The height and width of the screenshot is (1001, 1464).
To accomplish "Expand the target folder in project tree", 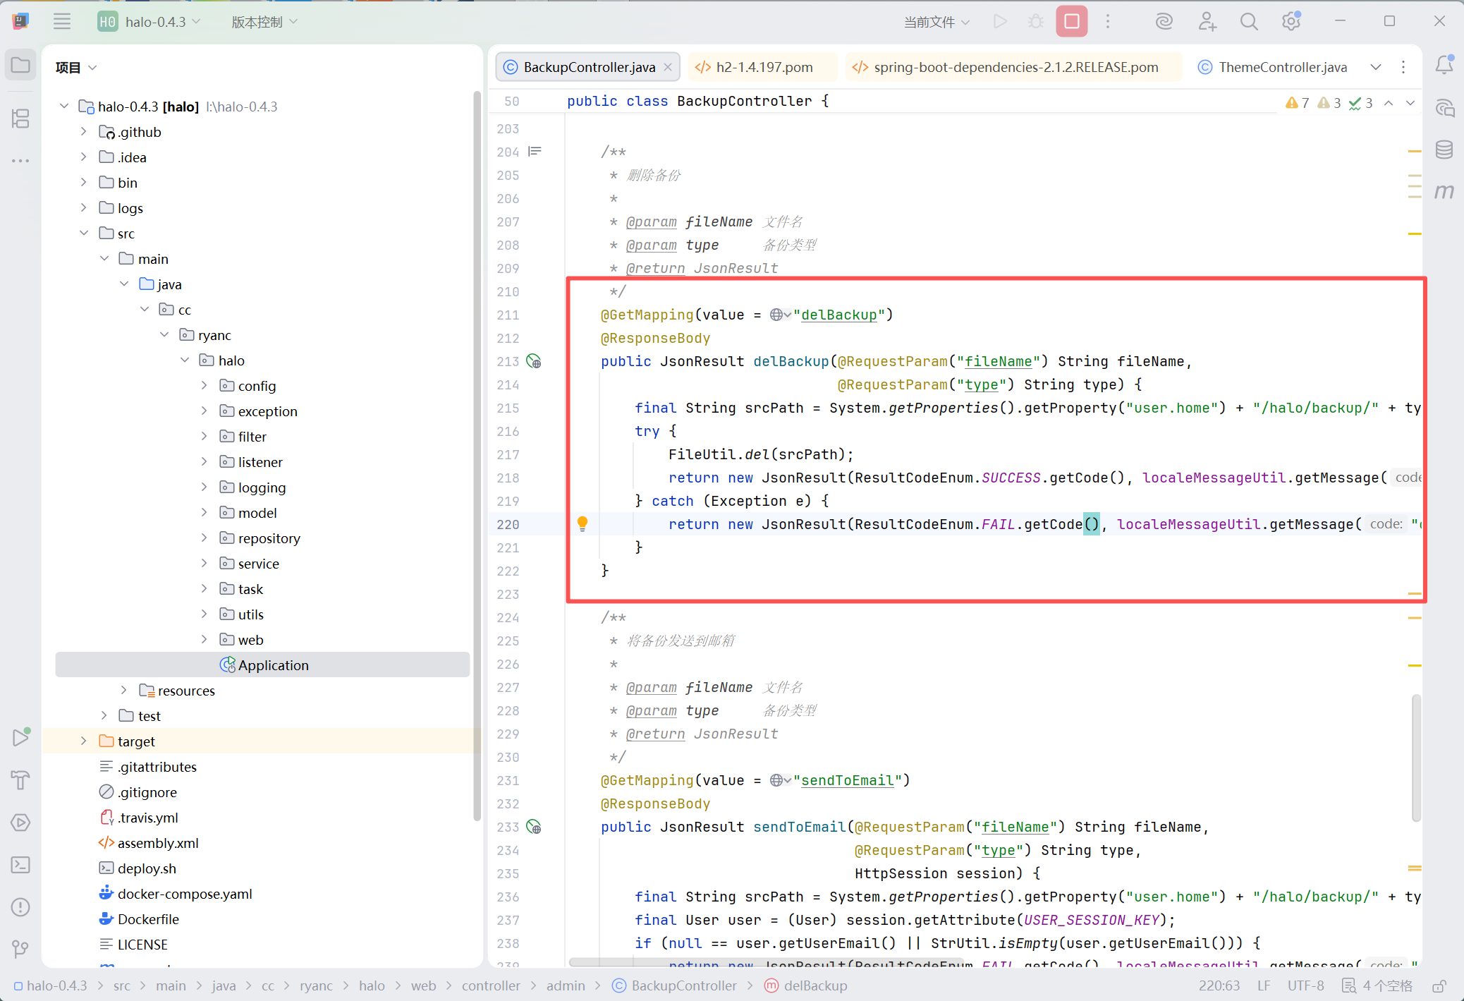I will point(84,741).
